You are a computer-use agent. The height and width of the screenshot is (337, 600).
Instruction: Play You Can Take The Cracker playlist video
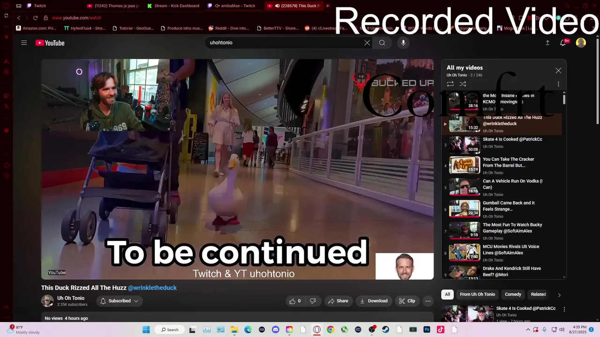(502, 165)
